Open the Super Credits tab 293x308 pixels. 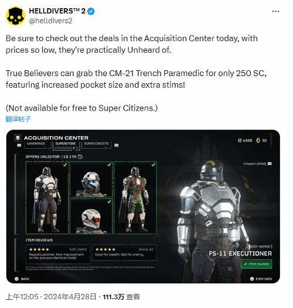click(96, 145)
